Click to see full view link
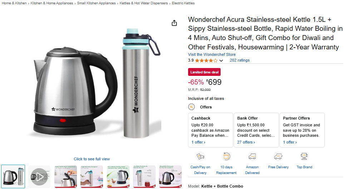 point(92,159)
